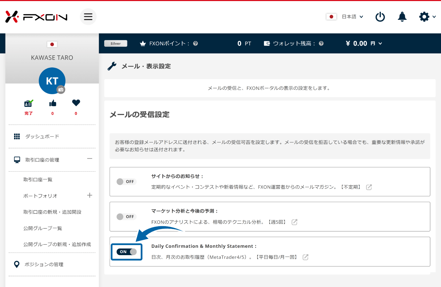The image size is (441, 287).
Task: Click the camera icon on avatar
Action: pyautogui.click(x=61, y=90)
